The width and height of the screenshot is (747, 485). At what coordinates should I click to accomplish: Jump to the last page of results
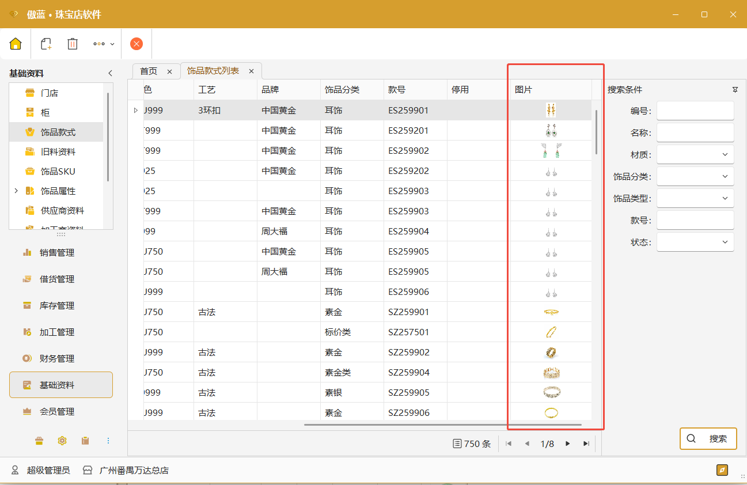(x=586, y=444)
